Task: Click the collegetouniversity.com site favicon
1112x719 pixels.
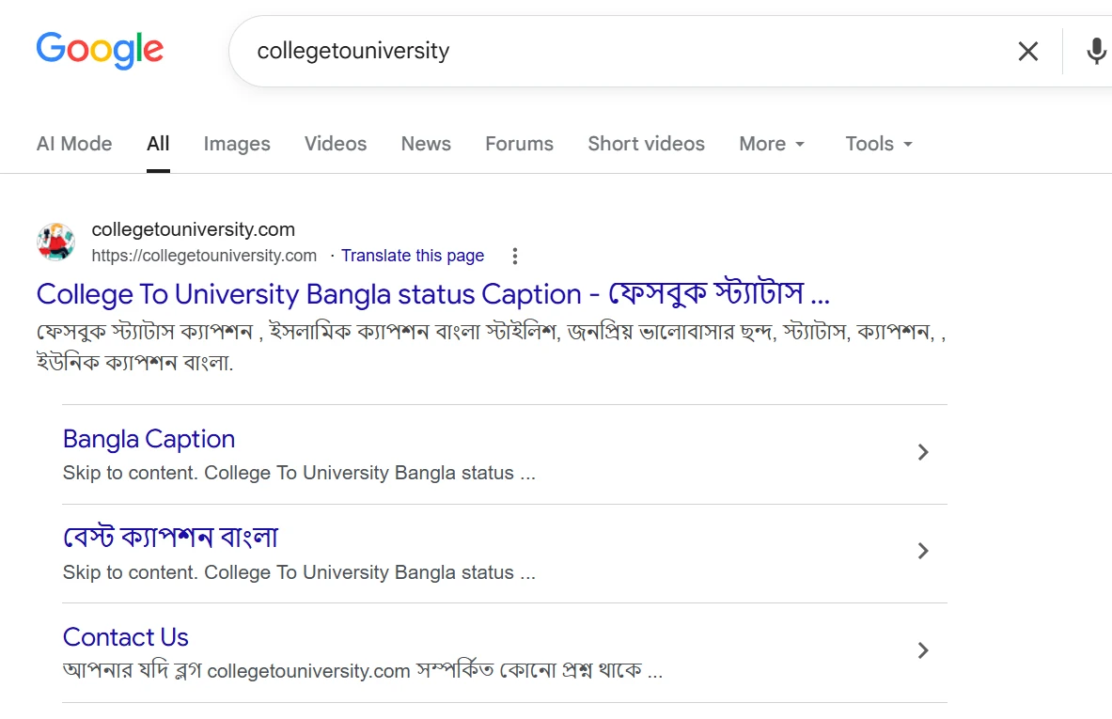Action: point(56,242)
